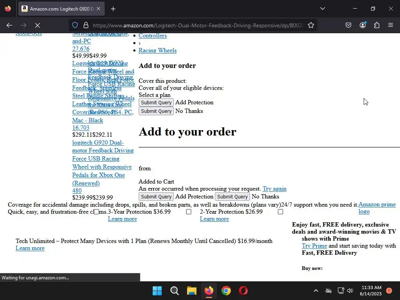
Task: Click the Firefox taskbar icon
Action: [209, 291]
